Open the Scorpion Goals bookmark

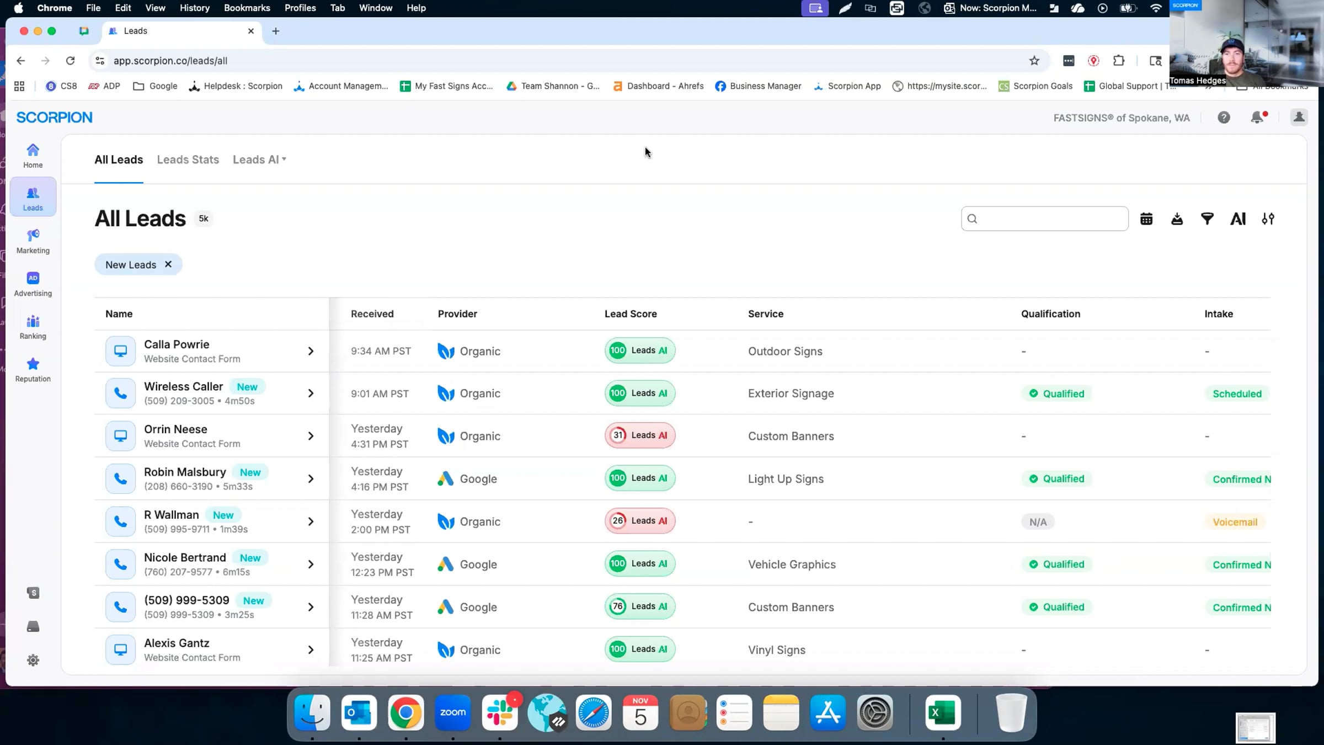click(1035, 86)
